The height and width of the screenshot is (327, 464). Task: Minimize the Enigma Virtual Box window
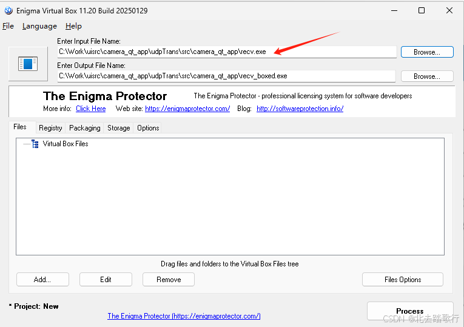pos(394,11)
